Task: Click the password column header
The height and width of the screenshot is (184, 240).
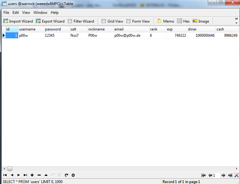Action: coord(57,29)
